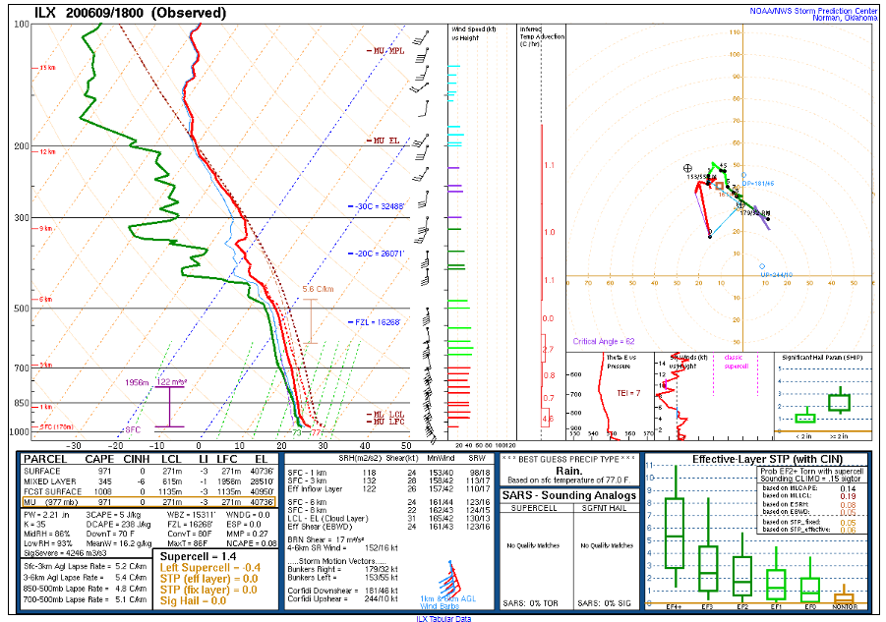Click the Wind Speed (kt) vs Height title
This screenshot has height=622, width=886.
pos(474,33)
